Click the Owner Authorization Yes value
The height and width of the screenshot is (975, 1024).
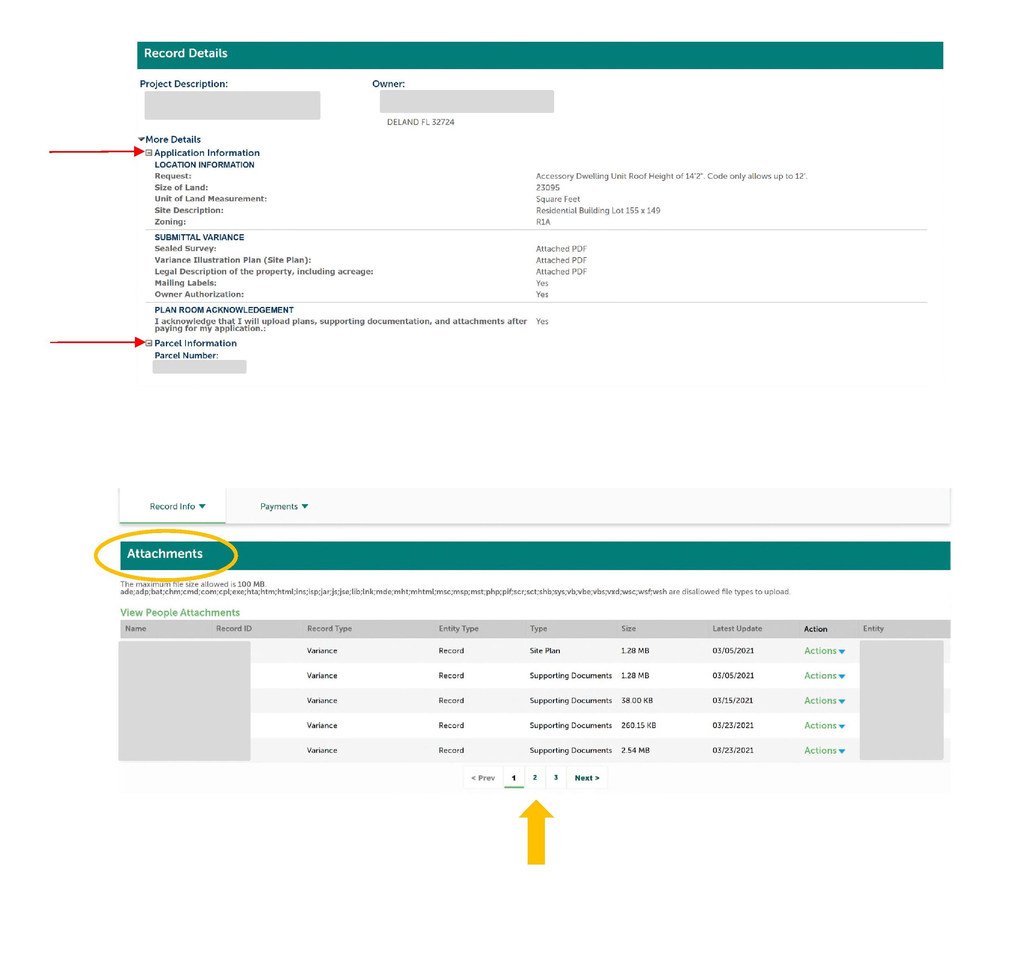542,295
